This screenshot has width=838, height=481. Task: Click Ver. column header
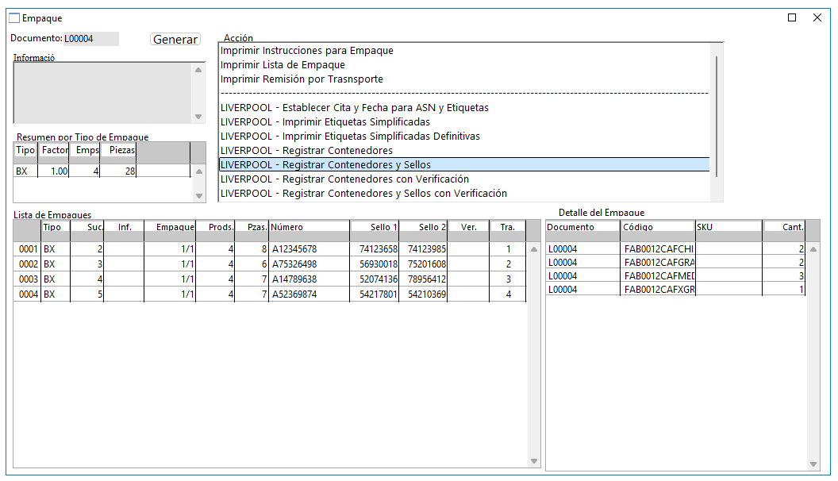[469, 228]
